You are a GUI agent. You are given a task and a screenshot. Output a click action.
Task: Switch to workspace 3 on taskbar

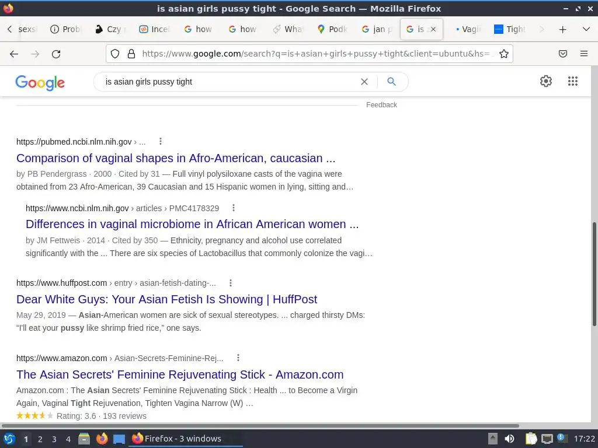coord(54,439)
